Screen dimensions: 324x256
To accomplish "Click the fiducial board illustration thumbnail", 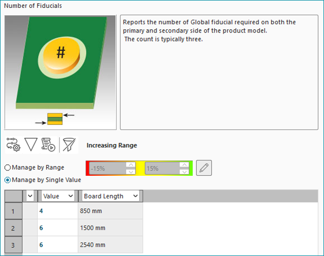I will click(60, 72).
